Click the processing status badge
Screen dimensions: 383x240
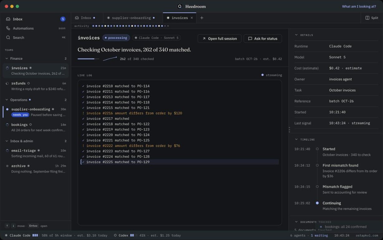116,38
